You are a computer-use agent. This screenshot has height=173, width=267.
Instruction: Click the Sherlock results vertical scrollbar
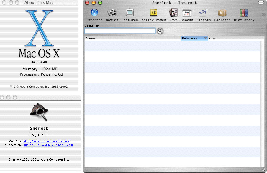click(x=262, y=104)
